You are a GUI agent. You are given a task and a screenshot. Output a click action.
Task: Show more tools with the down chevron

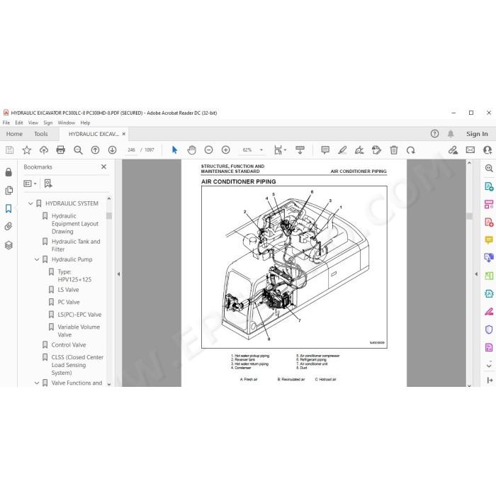[489, 366]
